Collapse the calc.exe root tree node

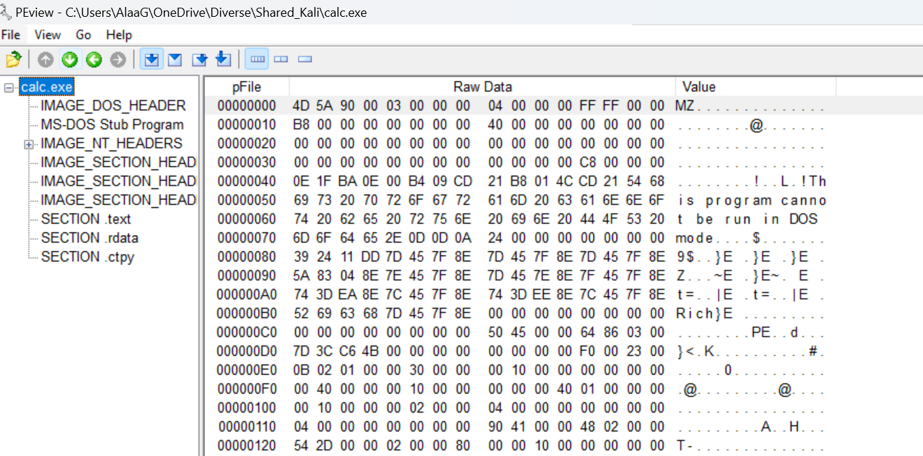(8, 87)
